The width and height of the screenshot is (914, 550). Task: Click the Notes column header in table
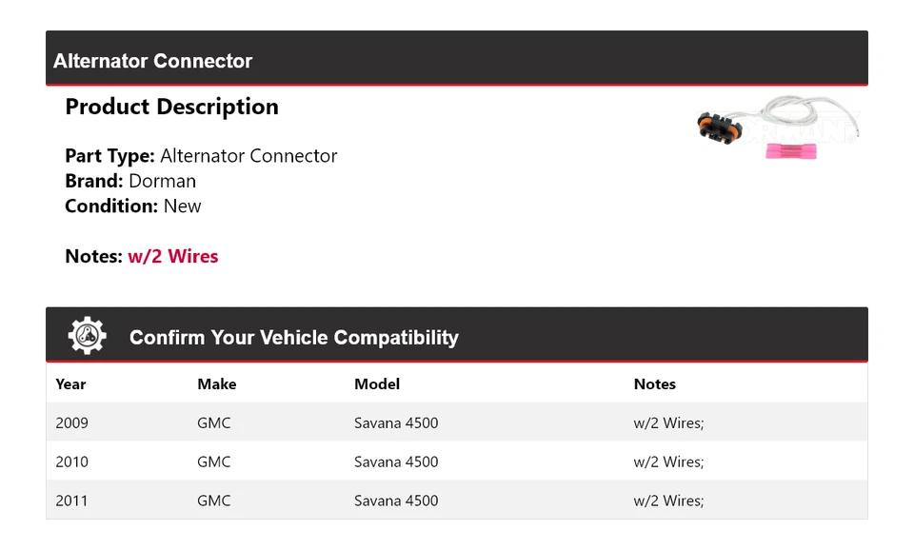click(654, 384)
